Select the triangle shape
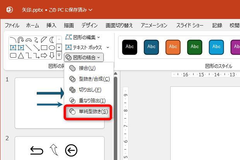The image size is (240, 160). (x=21, y=55)
